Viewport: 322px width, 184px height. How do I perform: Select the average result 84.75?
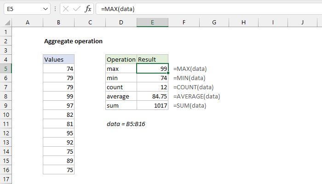tap(152, 96)
